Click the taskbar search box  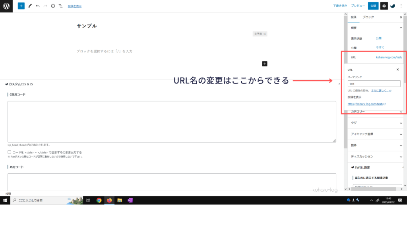[x=47, y=200]
